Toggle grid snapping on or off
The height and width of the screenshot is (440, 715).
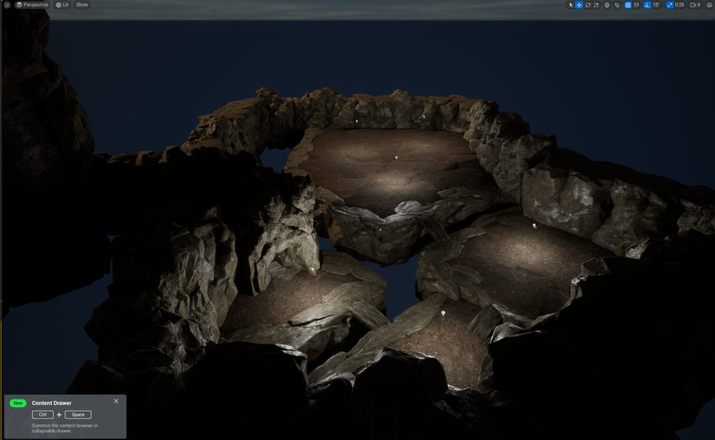tap(628, 5)
